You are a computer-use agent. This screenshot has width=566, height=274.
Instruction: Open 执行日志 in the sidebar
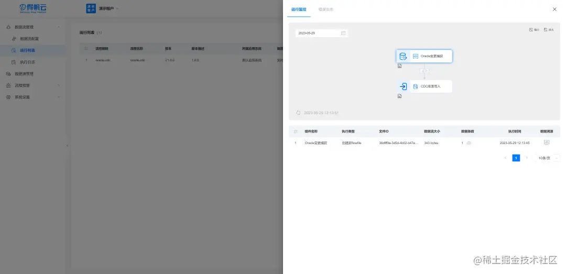point(33,62)
